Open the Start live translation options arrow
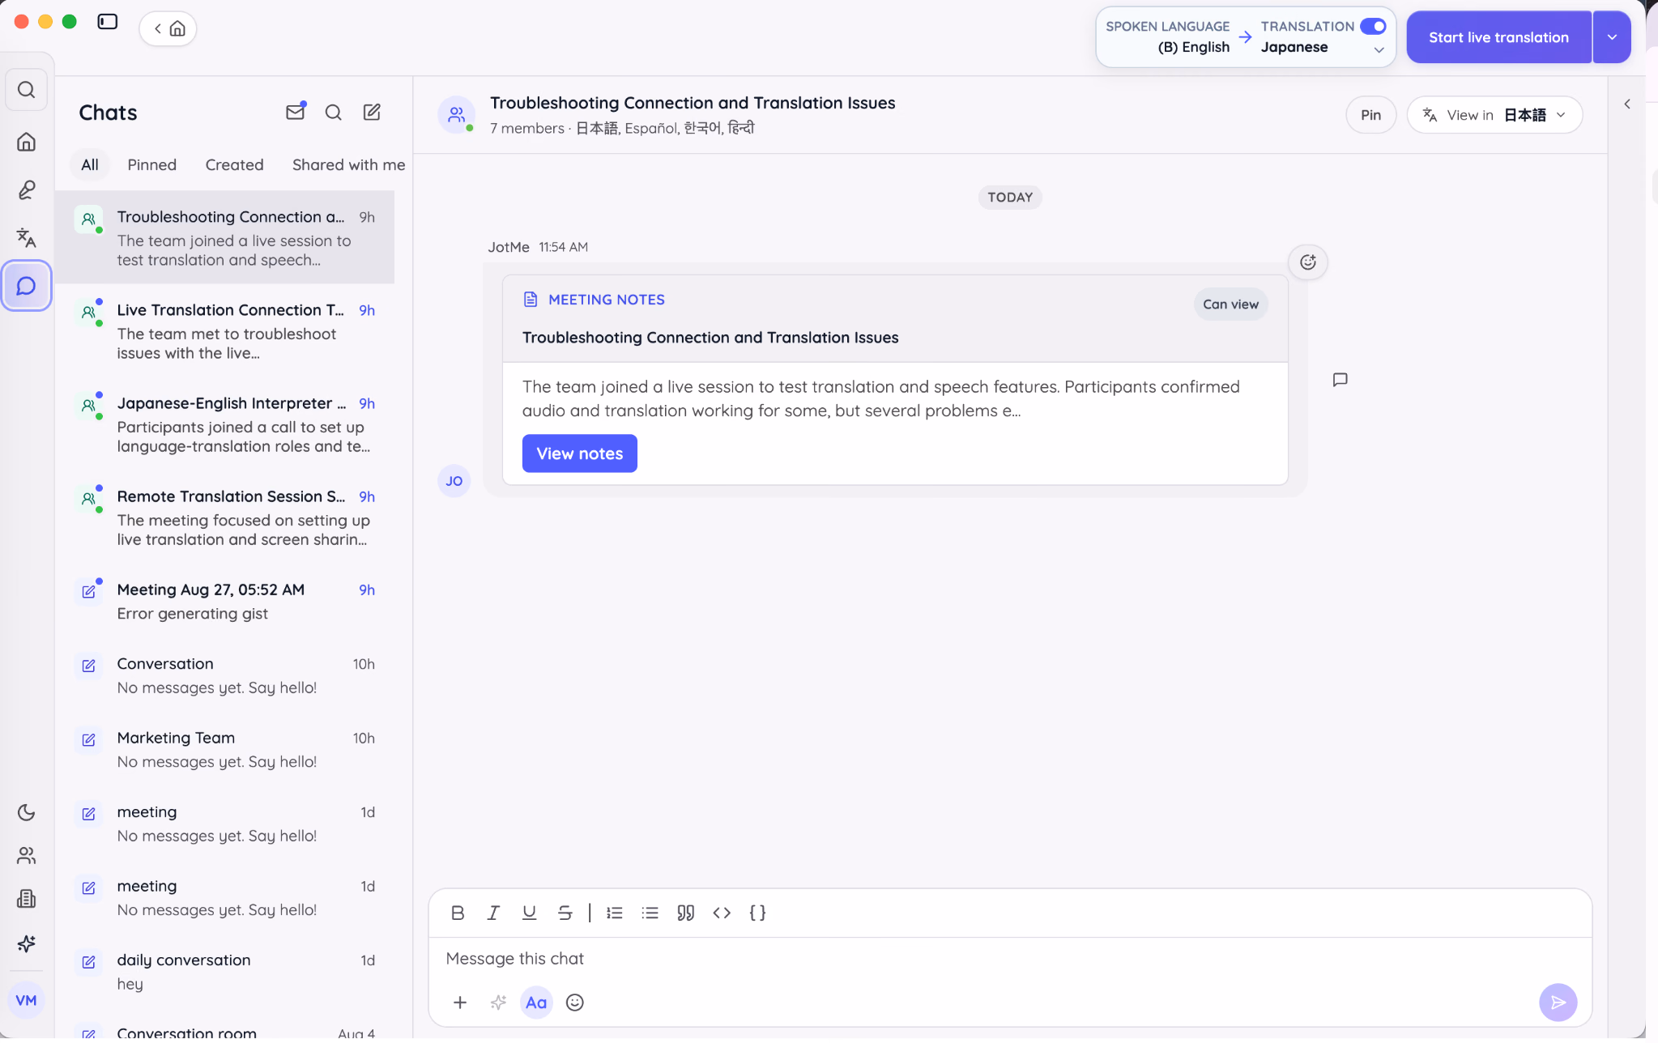The width and height of the screenshot is (1658, 1043). (1612, 37)
